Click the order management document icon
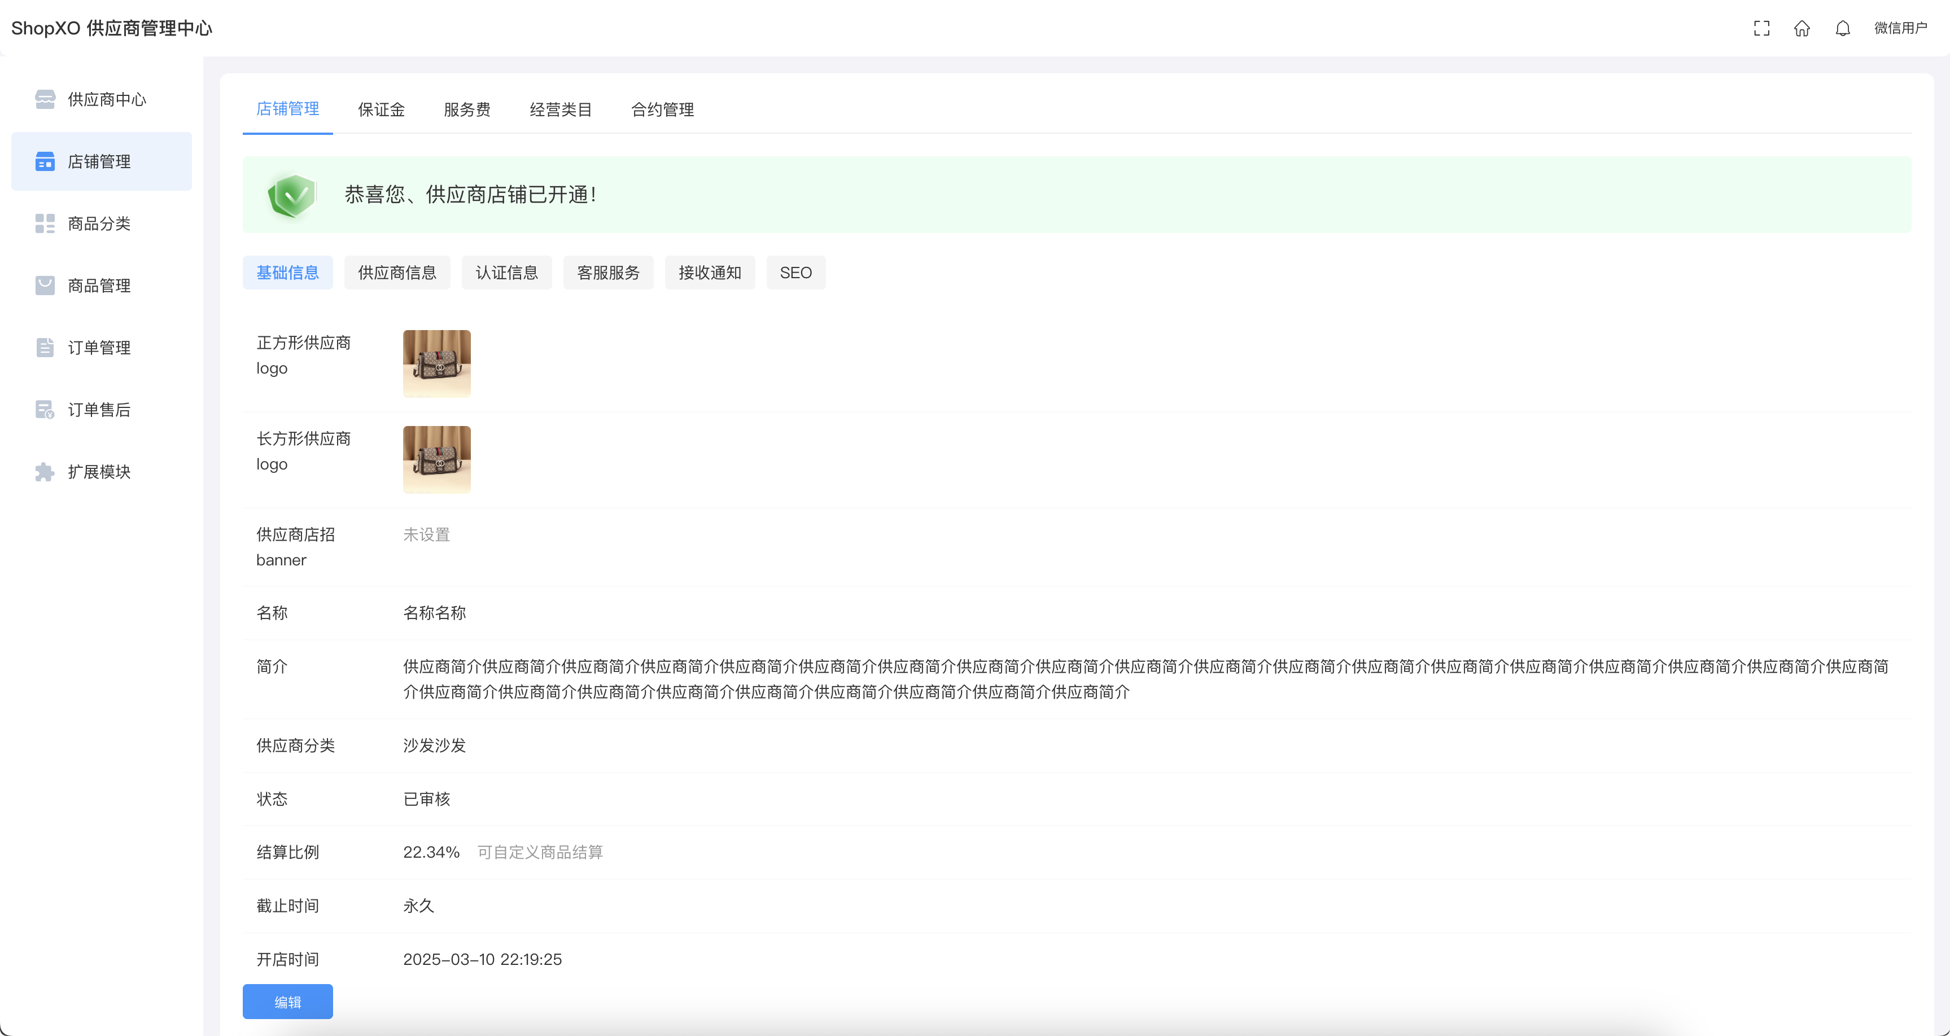Viewport: 1950px width, 1036px height. 45,348
